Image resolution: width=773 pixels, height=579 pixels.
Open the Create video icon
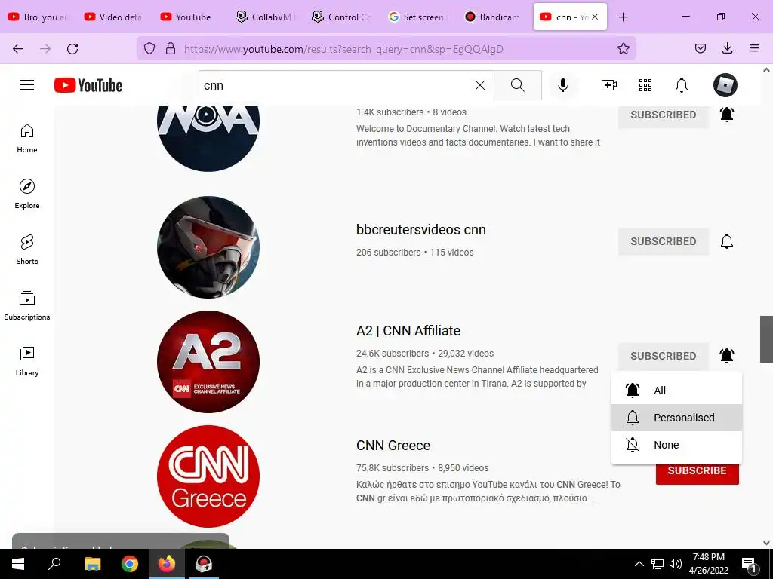(x=609, y=85)
